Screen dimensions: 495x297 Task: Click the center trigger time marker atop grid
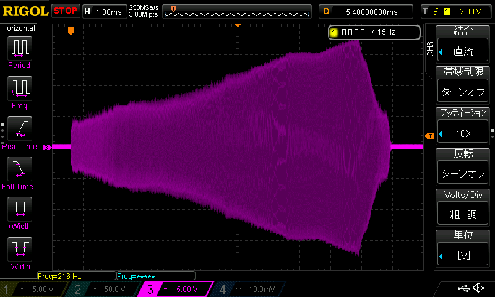tap(238, 25)
